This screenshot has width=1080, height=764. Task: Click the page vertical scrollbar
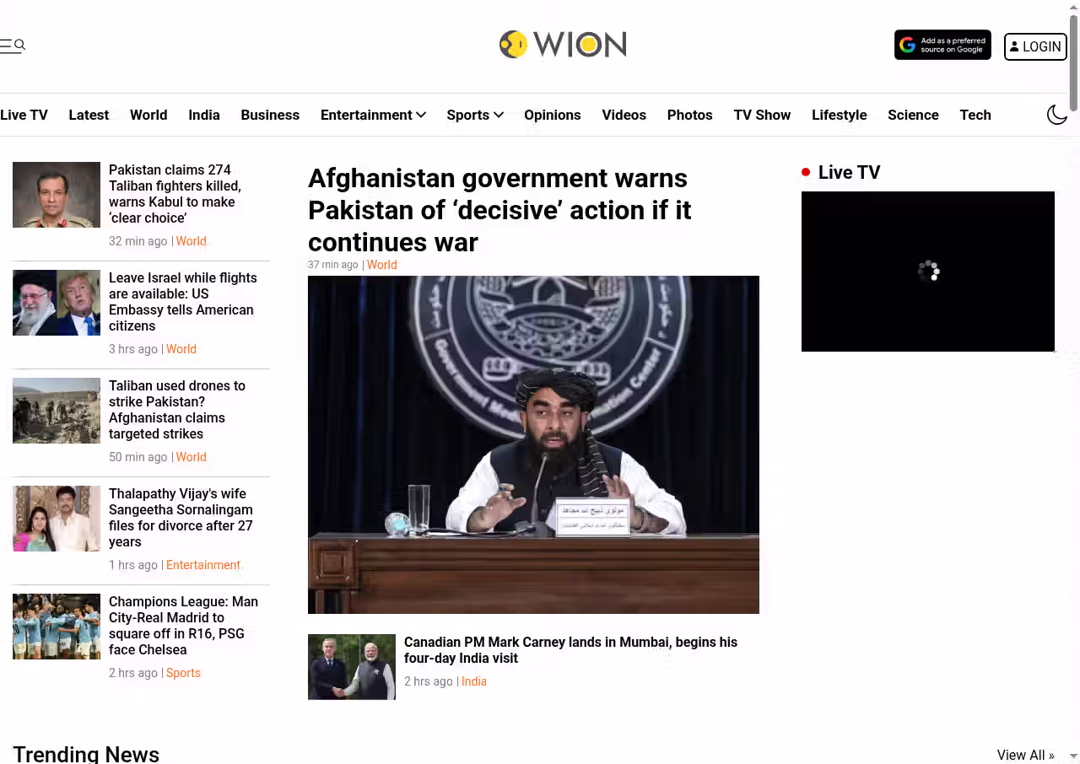1073,382
